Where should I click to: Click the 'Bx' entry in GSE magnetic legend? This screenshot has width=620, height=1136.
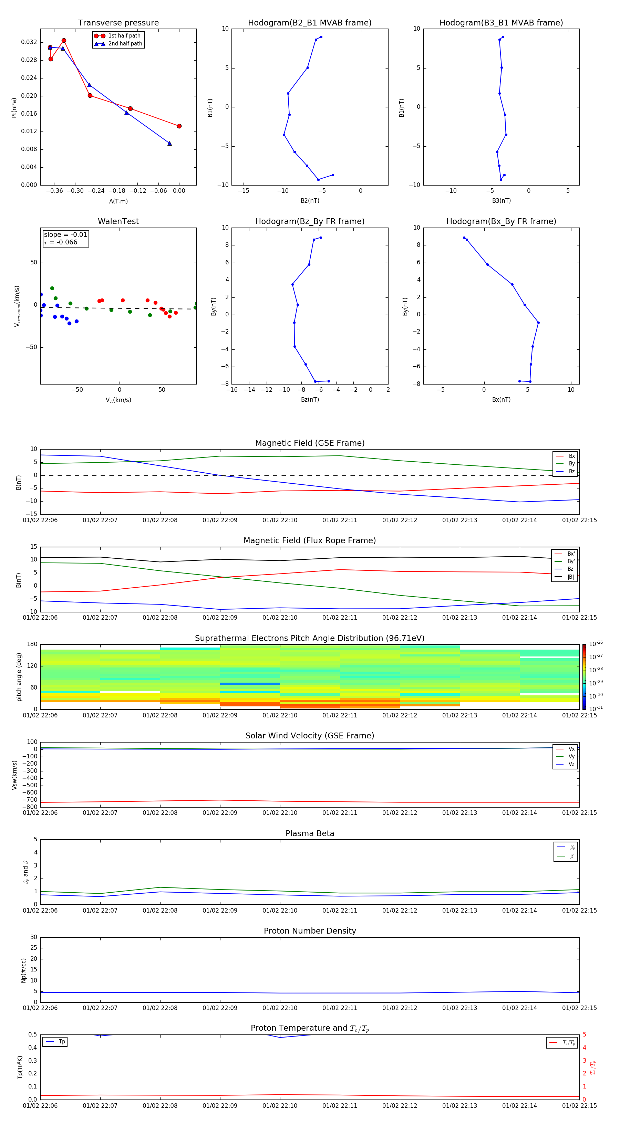tap(565, 456)
